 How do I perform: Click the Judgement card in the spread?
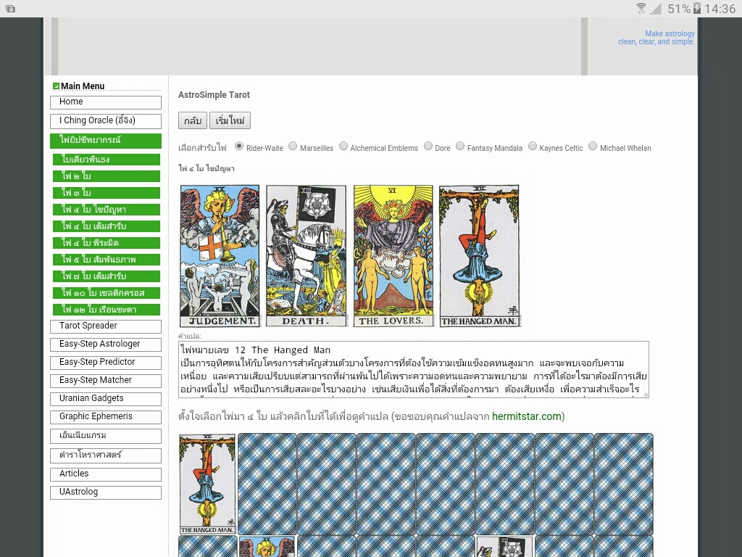[220, 256]
